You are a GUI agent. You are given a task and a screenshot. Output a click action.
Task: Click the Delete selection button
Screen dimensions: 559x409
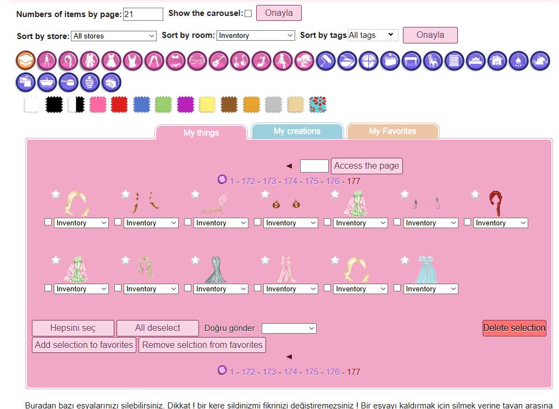tap(514, 328)
